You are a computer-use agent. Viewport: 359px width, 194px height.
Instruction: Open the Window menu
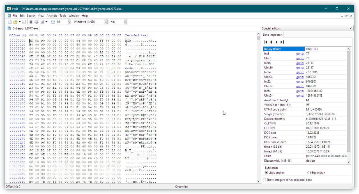coord(74,16)
